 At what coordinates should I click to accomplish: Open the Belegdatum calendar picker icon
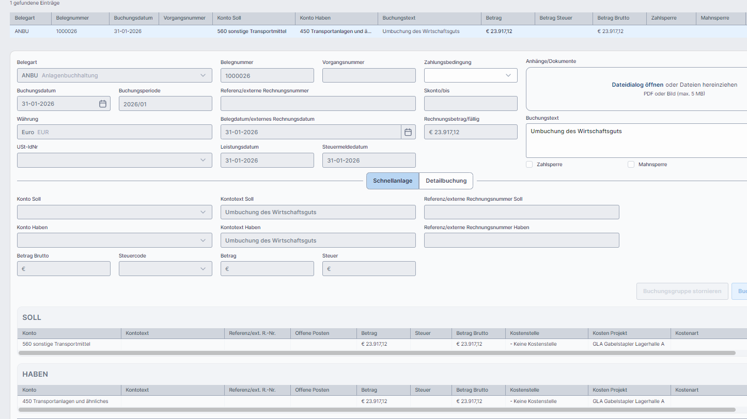(408, 132)
